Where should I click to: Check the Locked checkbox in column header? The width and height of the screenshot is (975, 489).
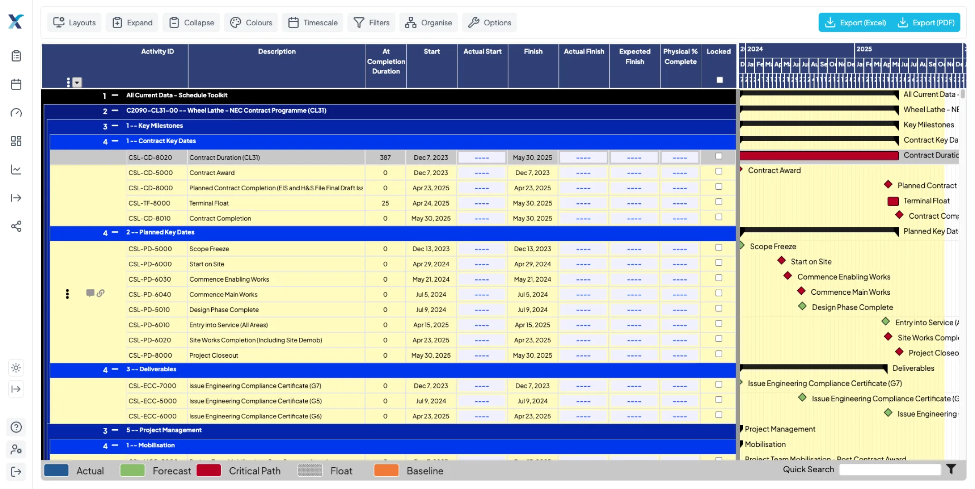(719, 80)
